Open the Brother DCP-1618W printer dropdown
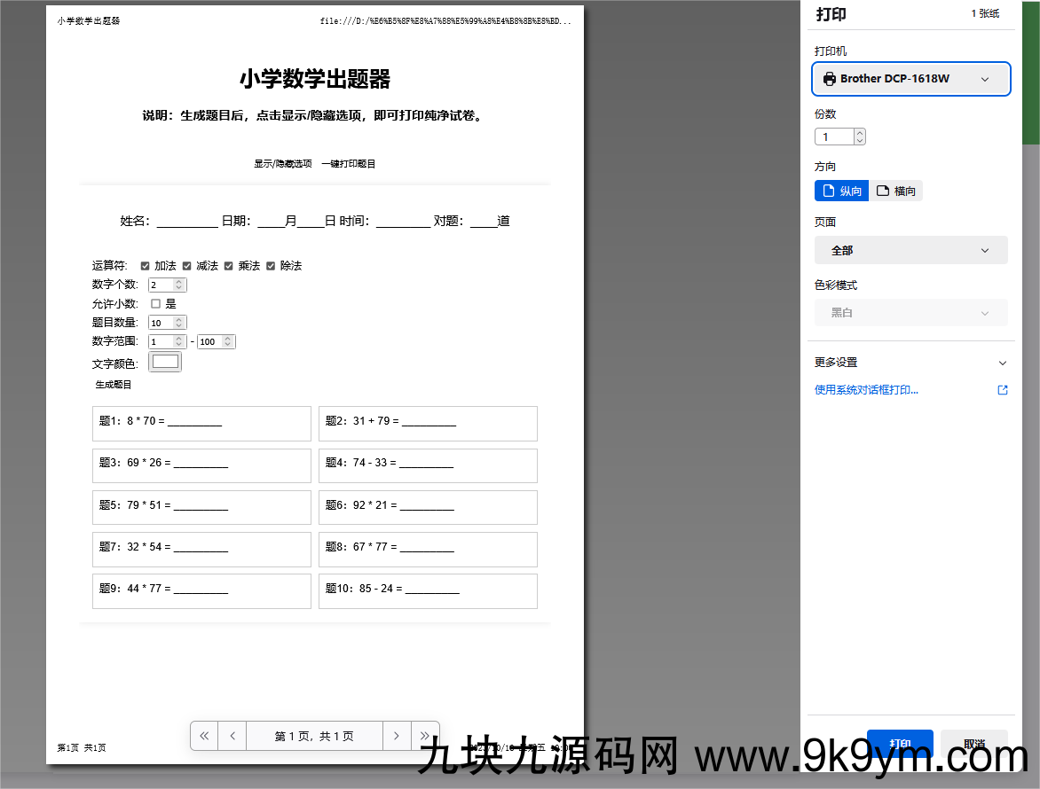Screen dimensions: 1040x789 point(911,79)
